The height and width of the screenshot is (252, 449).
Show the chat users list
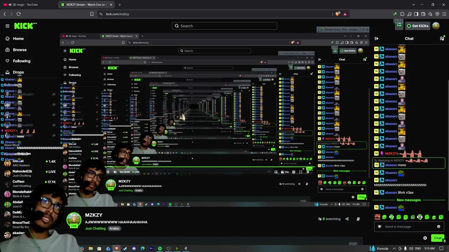click(442, 38)
